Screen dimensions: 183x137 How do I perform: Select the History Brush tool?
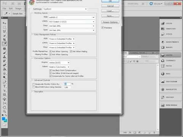(5, 61)
